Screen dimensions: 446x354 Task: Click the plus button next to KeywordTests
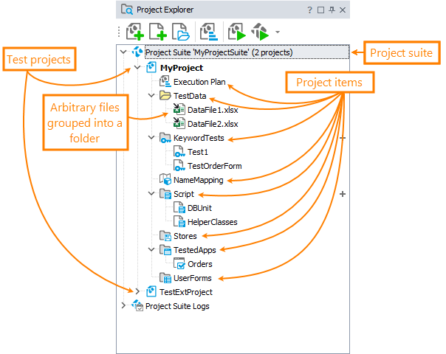click(x=342, y=138)
